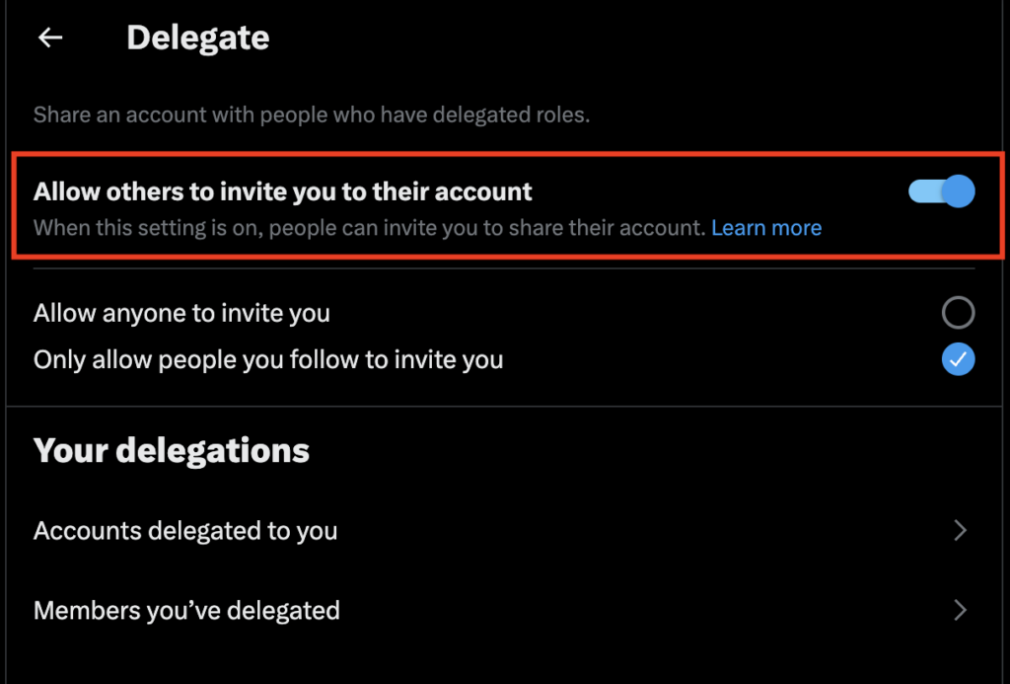This screenshot has height=684, width=1010.
Task: Click the knob of the invite toggle
Action: 957,191
